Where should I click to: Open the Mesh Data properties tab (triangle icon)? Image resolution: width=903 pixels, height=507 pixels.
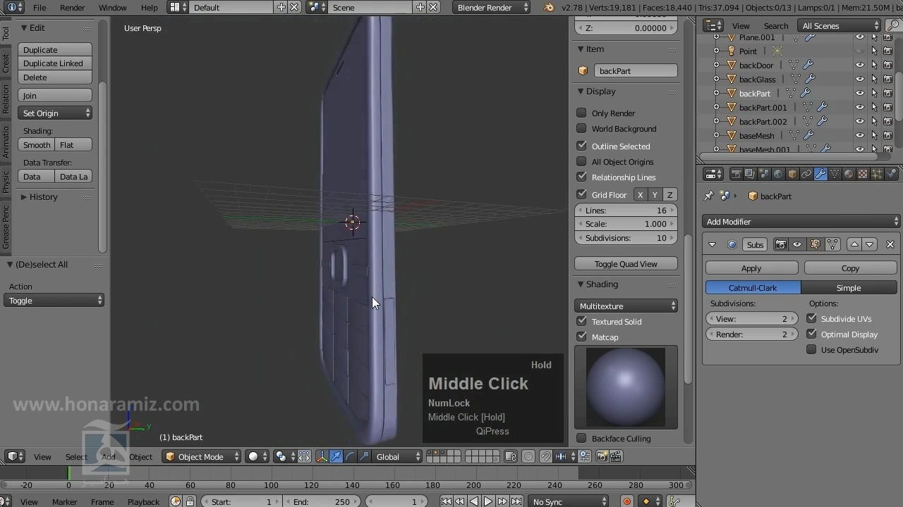click(835, 174)
